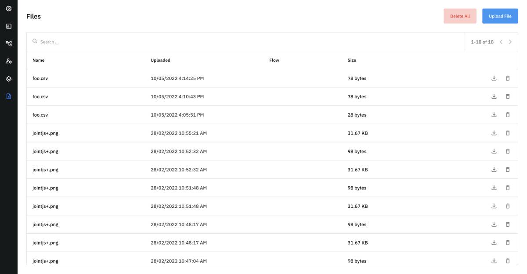Open the bar chart dashboard icon

[x=9, y=26]
